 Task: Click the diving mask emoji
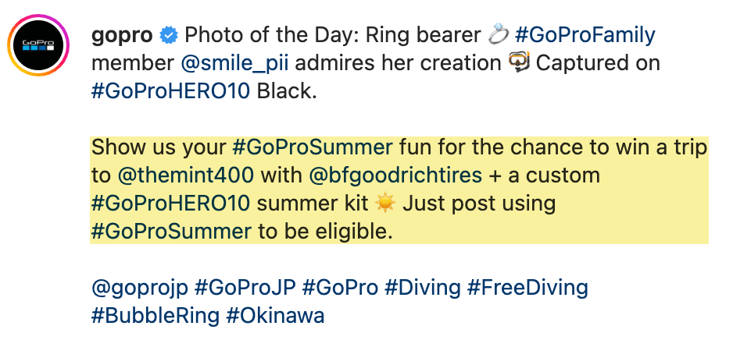point(518,62)
